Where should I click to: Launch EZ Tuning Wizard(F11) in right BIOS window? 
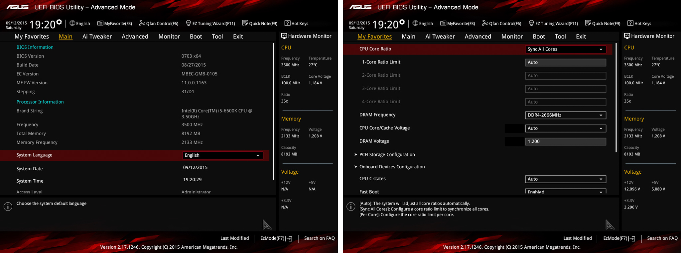pyautogui.click(x=554, y=23)
